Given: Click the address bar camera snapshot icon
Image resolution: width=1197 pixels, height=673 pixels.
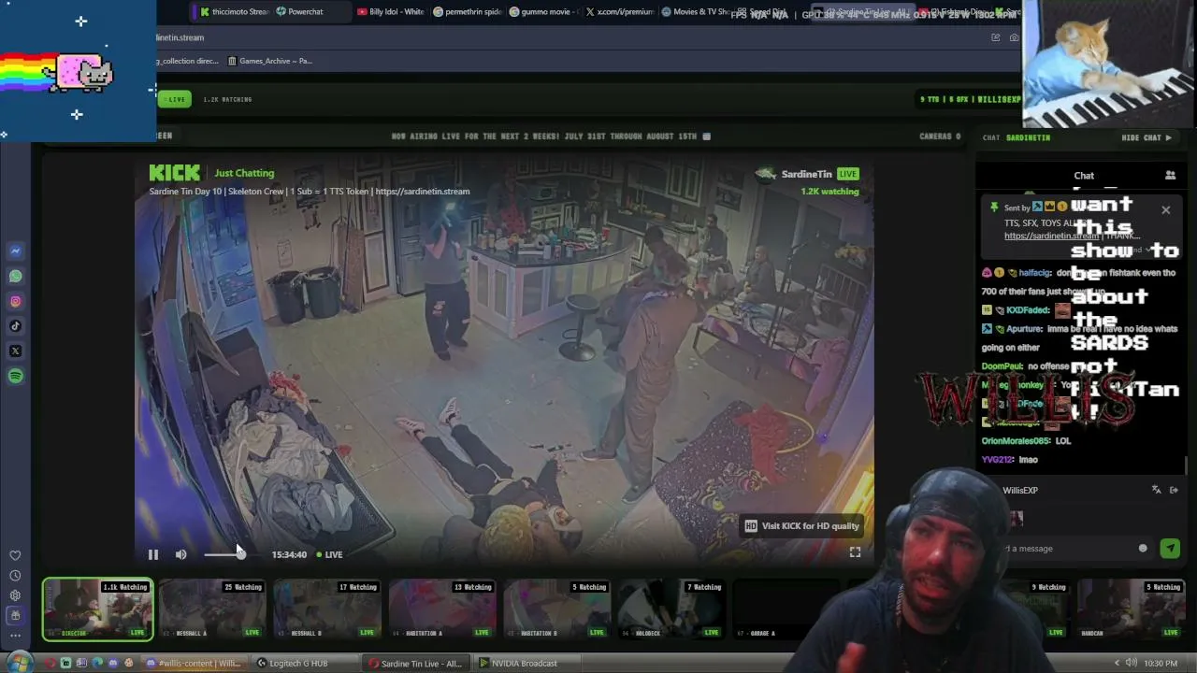Looking at the screenshot, I should [x=1015, y=37].
